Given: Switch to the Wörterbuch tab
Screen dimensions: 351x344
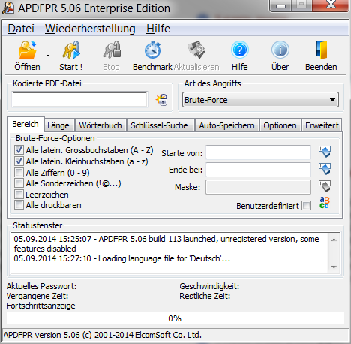Looking at the screenshot, I should click(x=100, y=125).
